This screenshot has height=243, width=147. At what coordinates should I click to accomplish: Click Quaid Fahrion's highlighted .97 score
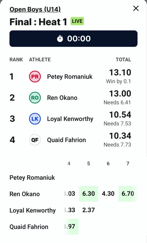coord(71,226)
